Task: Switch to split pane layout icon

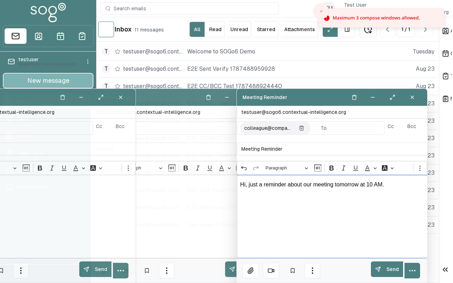Action: [347, 29]
